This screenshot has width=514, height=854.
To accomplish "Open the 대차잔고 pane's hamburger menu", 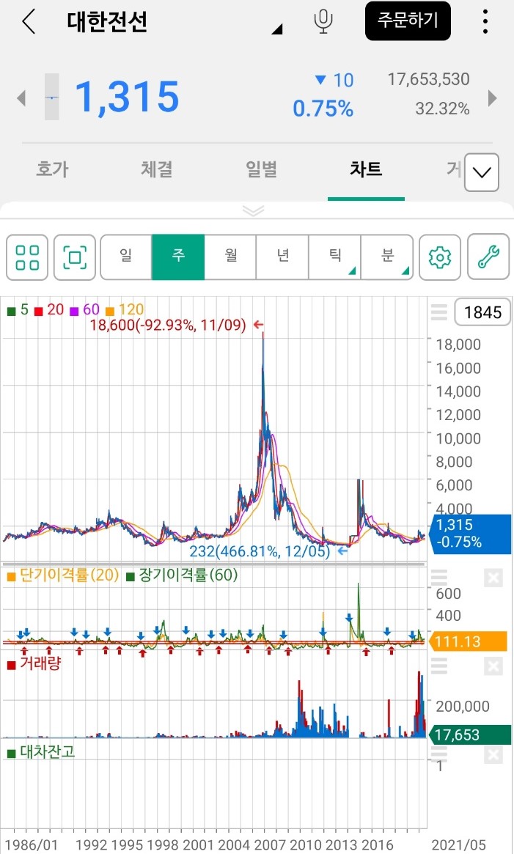I will (x=439, y=754).
